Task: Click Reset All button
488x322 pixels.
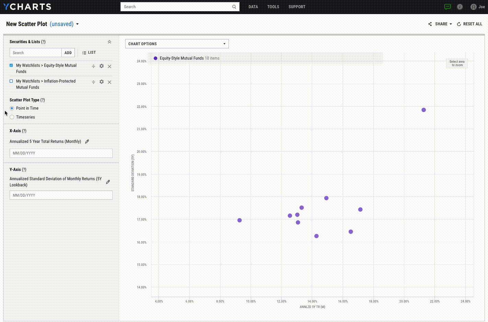Action: pyautogui.click(x=469, y=24)
